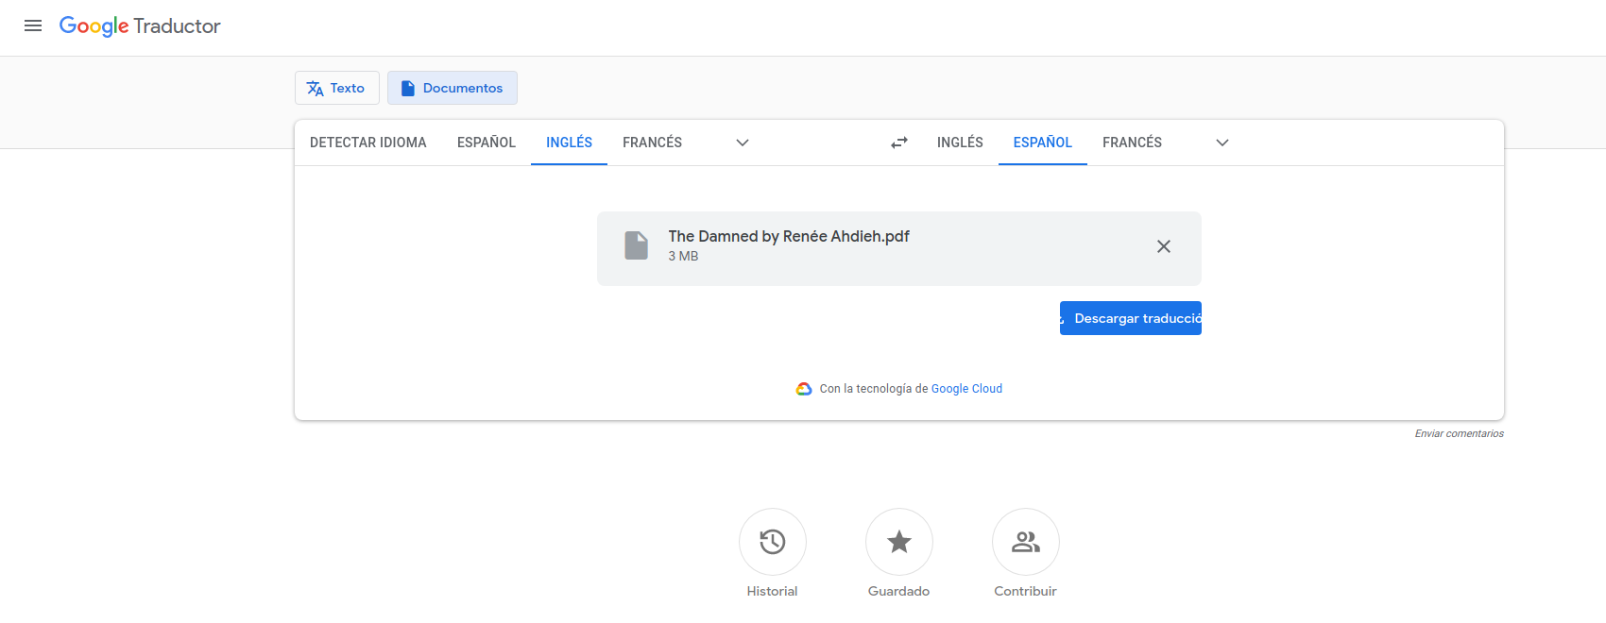Open the Guardado star icon
The image size is (1606, 623).
(x=898, y=542)
